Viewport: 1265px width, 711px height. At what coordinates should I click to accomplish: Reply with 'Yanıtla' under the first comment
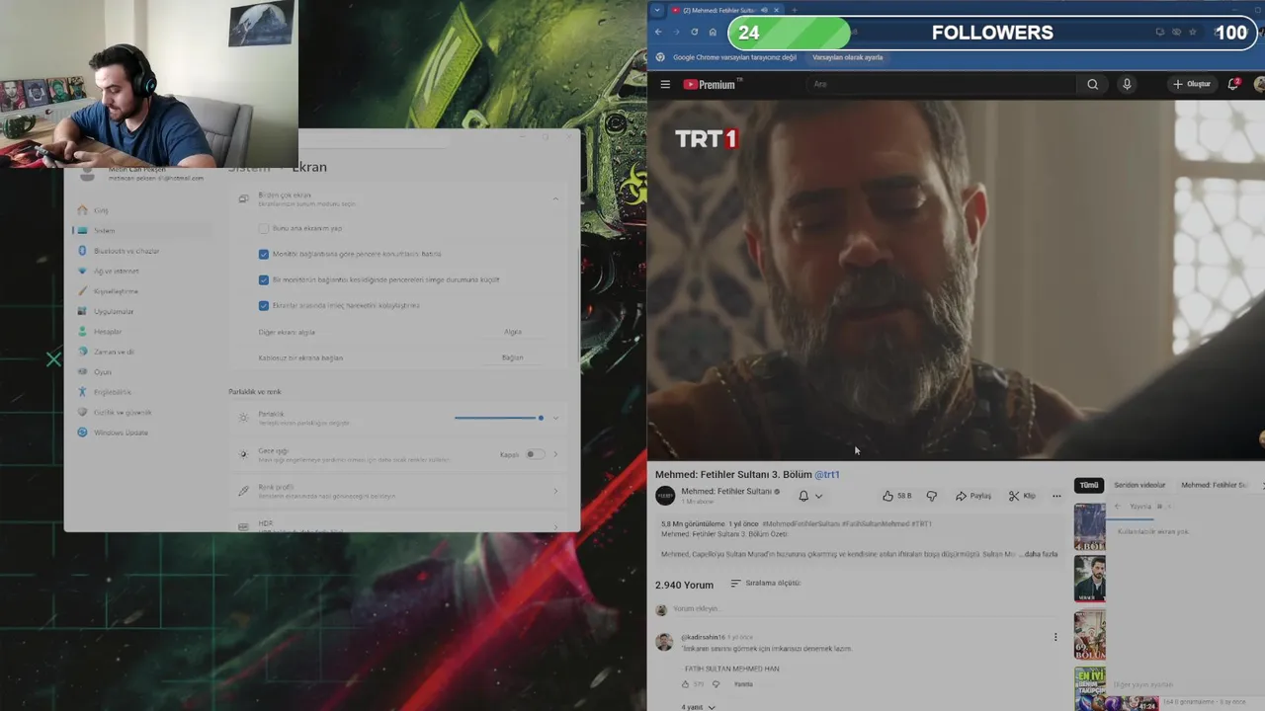point(743,684)
